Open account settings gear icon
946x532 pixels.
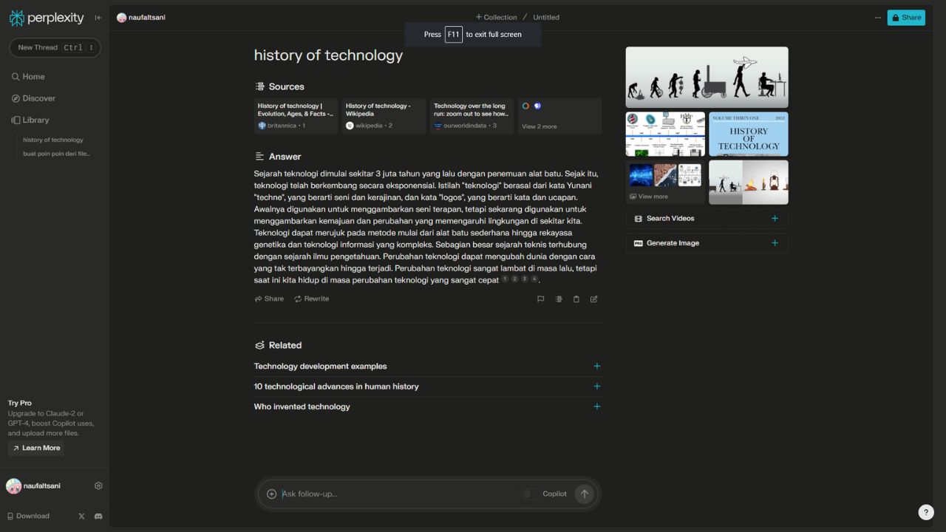98,486
